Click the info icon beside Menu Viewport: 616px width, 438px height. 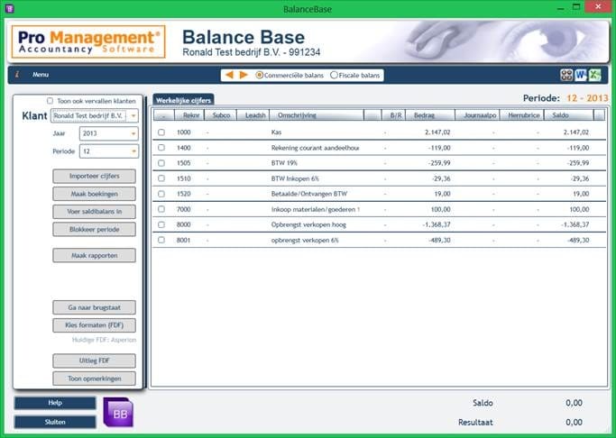[x=16, y=75]
